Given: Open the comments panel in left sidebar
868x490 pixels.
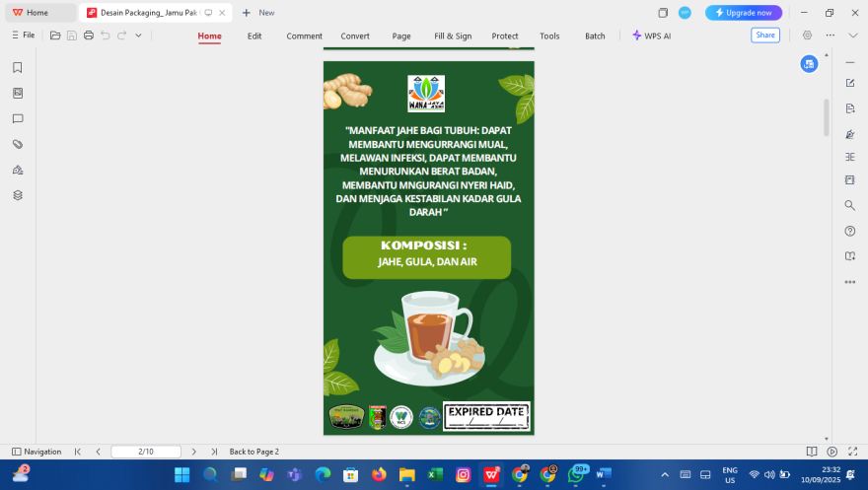Looking at the screenshot, I should click(17, 118).
